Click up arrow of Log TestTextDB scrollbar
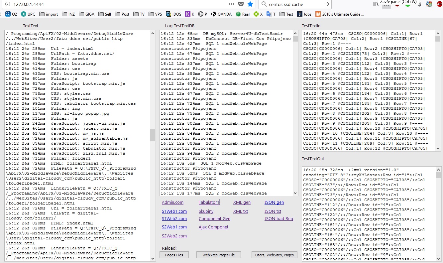The height and width of the screenshot is (263, 443). (x=295, y=33)
